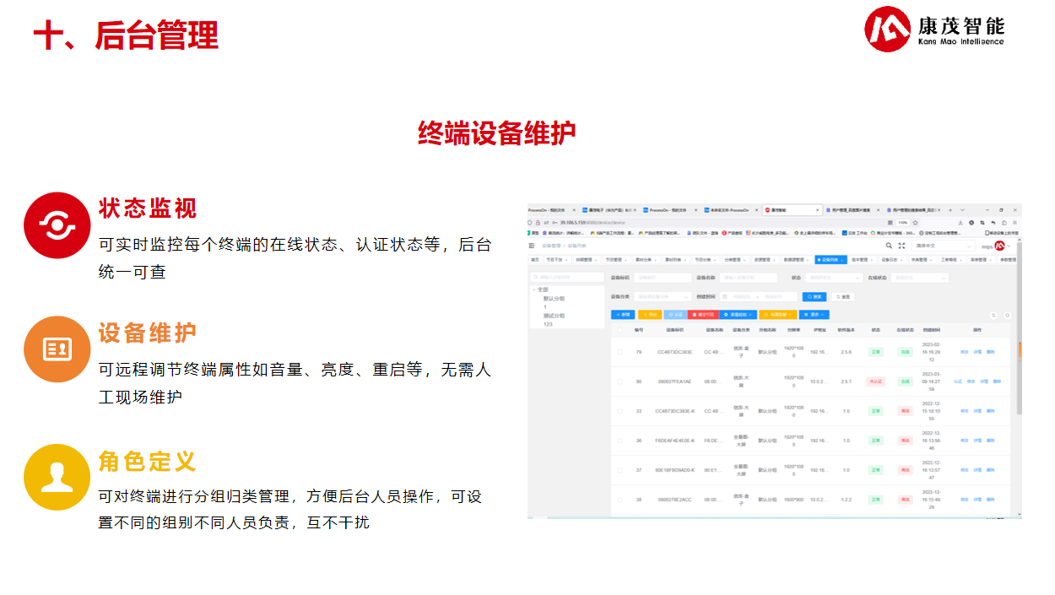
Task: Click the yellow 角色定义 person icon
Action: coord(57,477)
